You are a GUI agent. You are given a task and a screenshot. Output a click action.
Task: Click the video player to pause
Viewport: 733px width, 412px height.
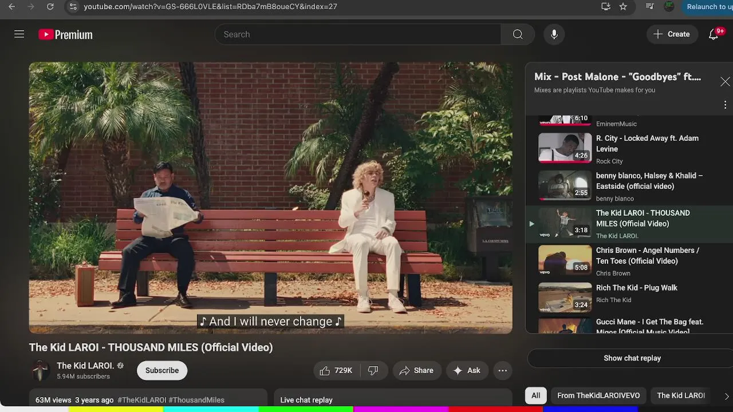pyautogui.click(x=271, y=198)
